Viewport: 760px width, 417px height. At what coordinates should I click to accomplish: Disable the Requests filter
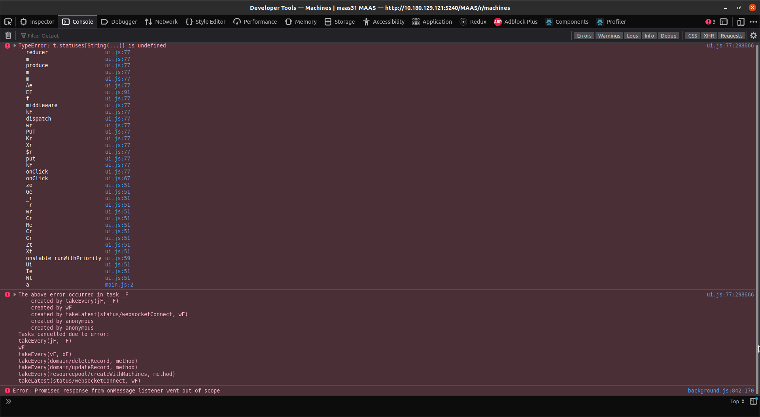click(x=732, y=36)
